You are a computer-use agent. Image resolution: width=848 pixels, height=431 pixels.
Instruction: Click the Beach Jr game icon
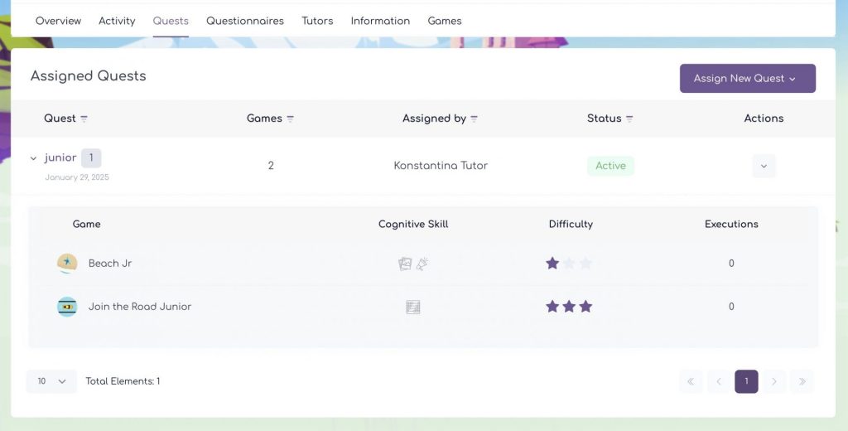(x=67, y=264)
